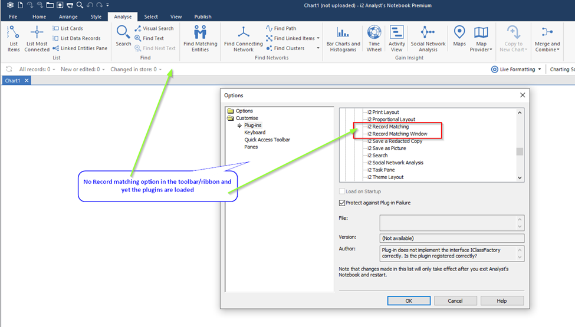Click the List Items tool
The image size is (575, 327).
(13, 38)
